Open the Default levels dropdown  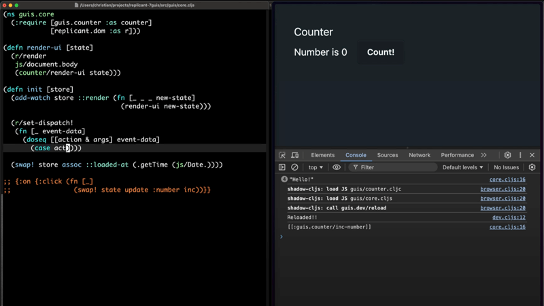[462, 167]
